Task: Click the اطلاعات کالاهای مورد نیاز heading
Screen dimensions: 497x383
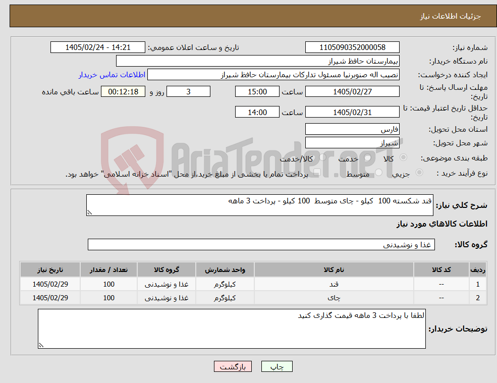Action: coord(442,224)
